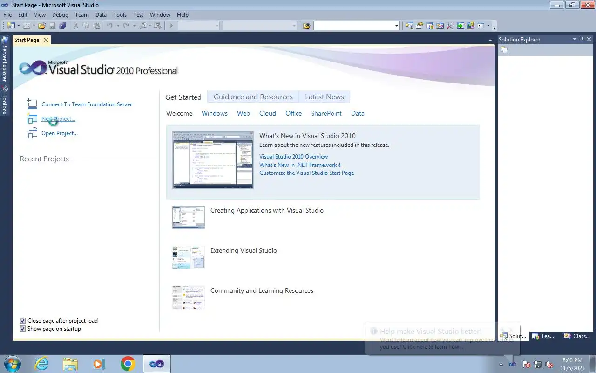Open Extension Manager from its toolbar icon
Image resolution: width=596 pixels, height=373 pixels.
471,26
